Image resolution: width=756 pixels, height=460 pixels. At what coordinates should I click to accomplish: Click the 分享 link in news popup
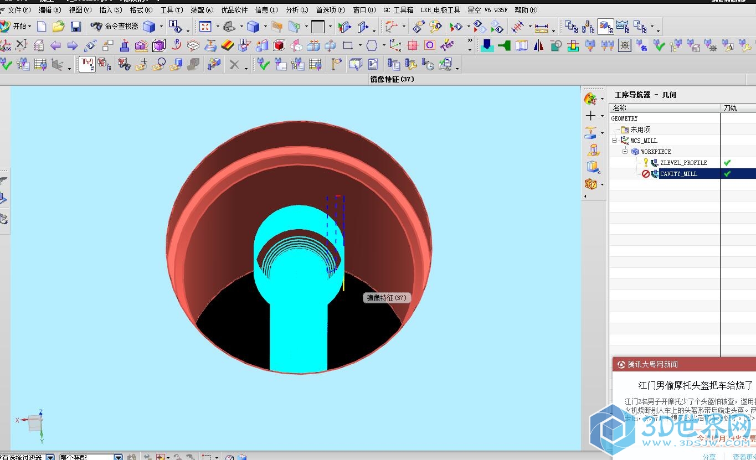(709, 457)
